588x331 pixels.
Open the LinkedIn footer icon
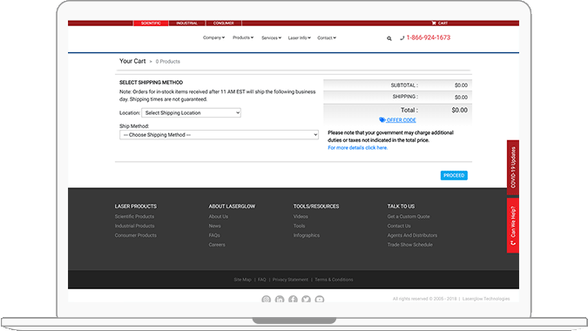(x=280, y=299)
